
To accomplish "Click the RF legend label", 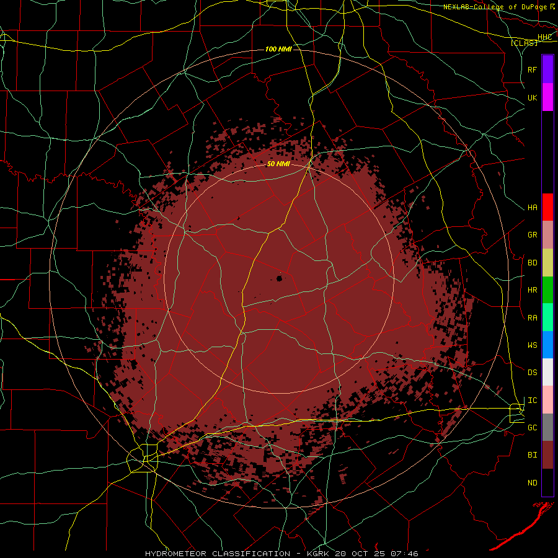I will pos(532,69).
